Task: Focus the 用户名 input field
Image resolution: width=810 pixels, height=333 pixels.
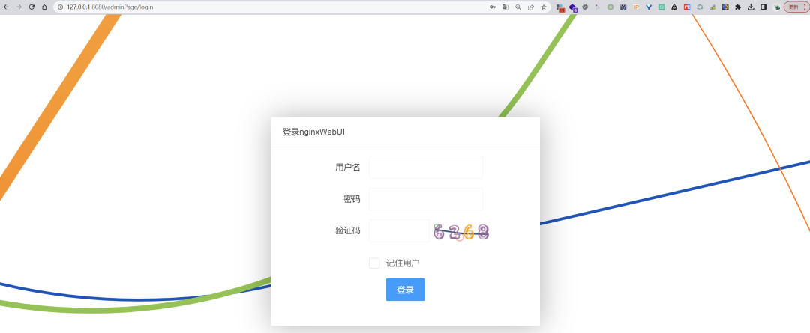Action: coord(426,167)
